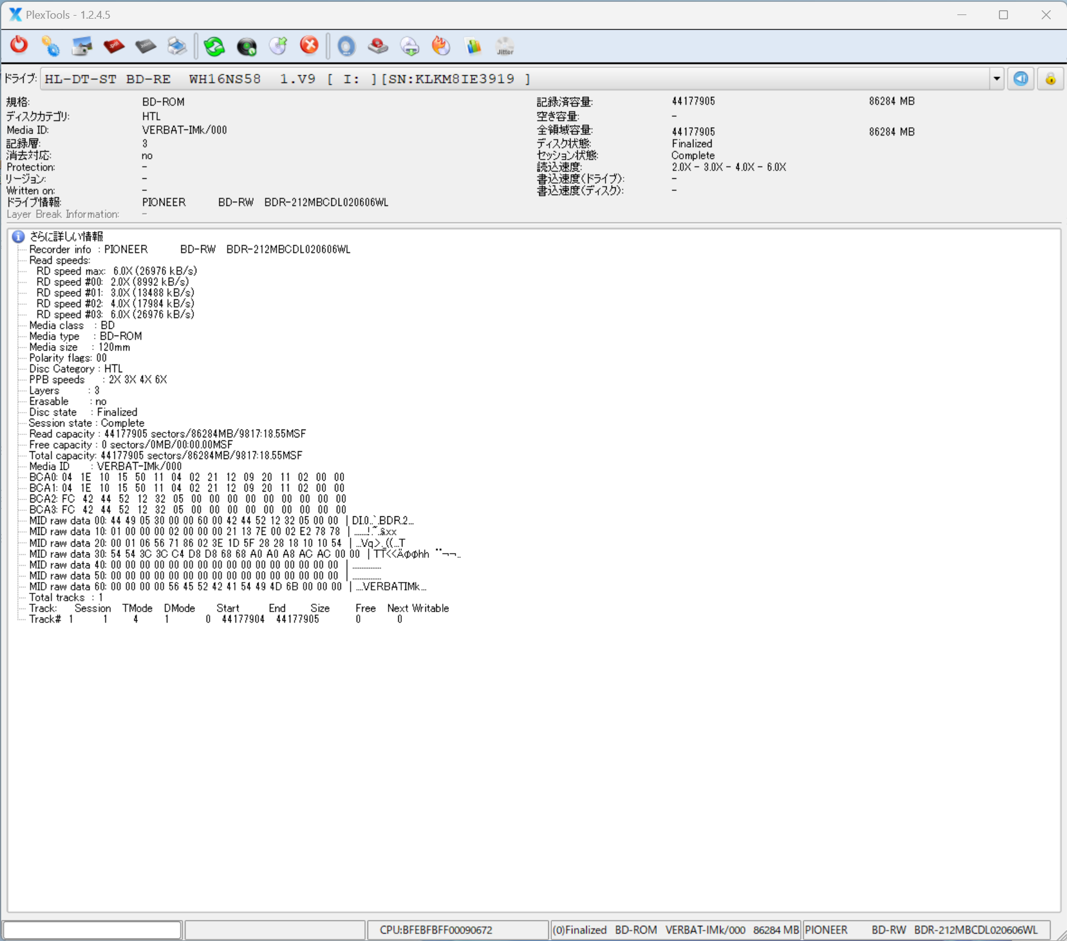Click the Finalized BD-ROM status bar entry

(676, 930)
